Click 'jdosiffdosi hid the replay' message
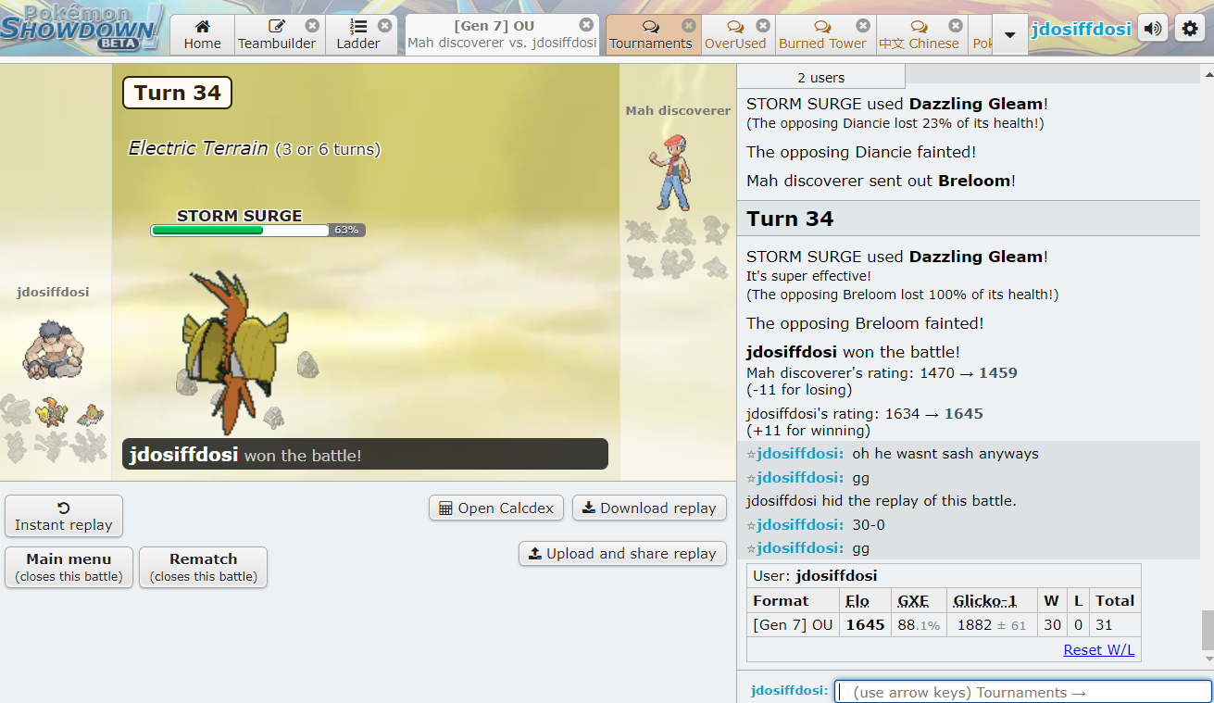 (882, 501)
